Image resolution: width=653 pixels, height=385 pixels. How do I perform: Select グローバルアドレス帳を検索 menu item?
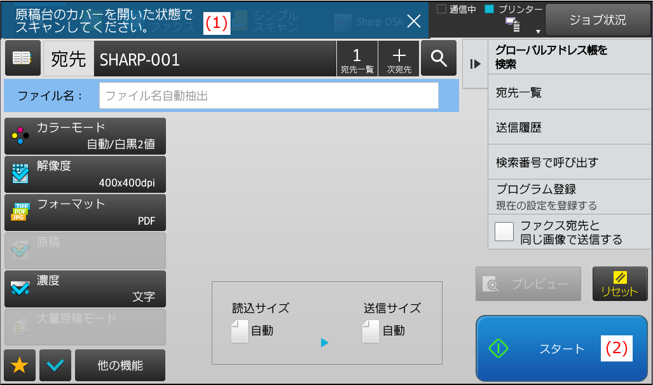(569, 57)
